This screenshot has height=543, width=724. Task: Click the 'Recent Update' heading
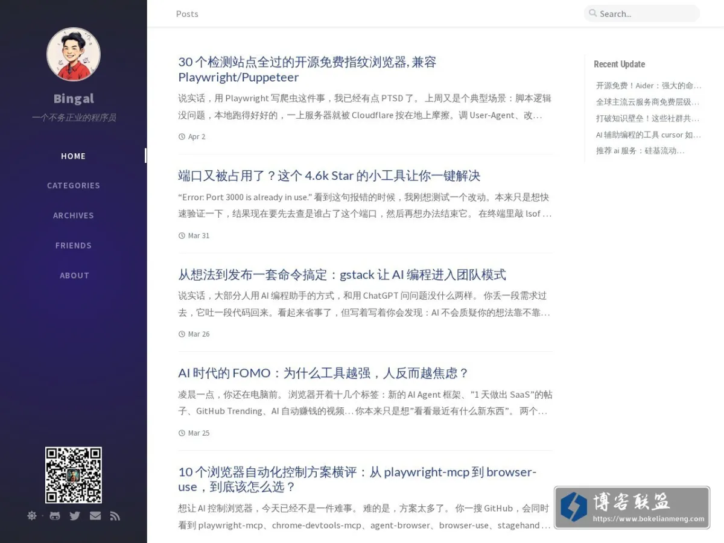click(x=619, y=64)
